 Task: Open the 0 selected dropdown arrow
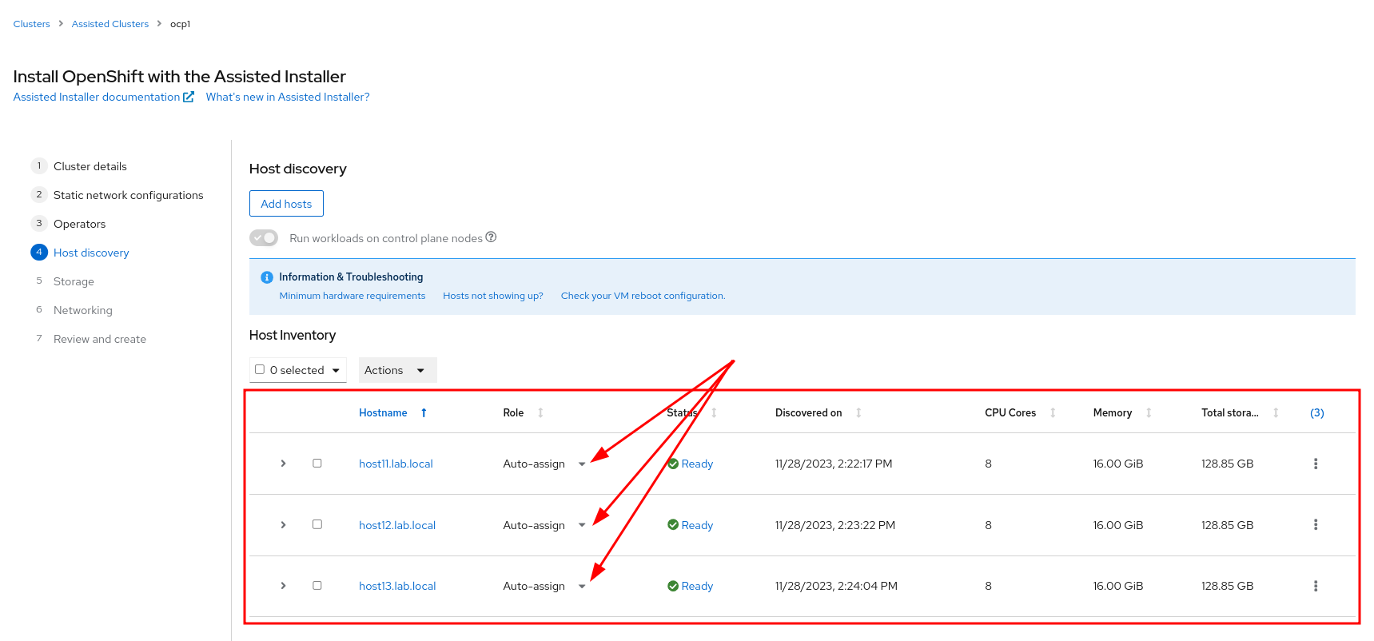pos(336,370)
